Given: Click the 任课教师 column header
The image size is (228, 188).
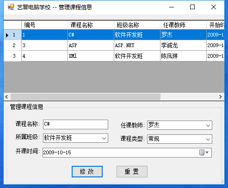Looking at the screenshot, I should [183, 25].
